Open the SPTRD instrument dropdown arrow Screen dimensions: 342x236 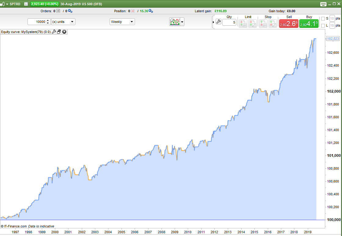(x=7, y=4)
